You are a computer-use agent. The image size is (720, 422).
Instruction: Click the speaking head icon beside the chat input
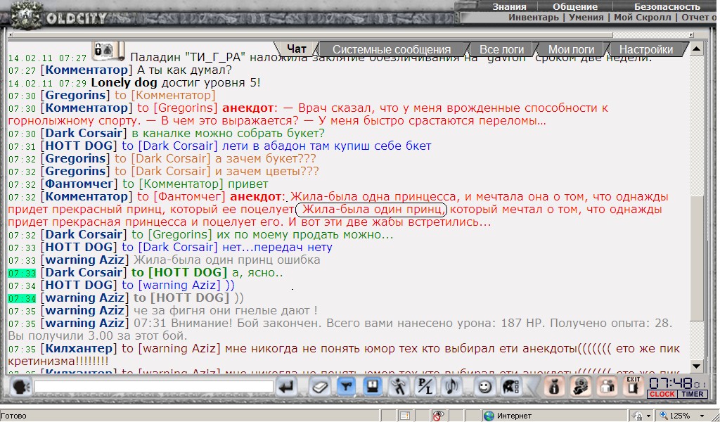pyautogui.click(x=20, y=387)
